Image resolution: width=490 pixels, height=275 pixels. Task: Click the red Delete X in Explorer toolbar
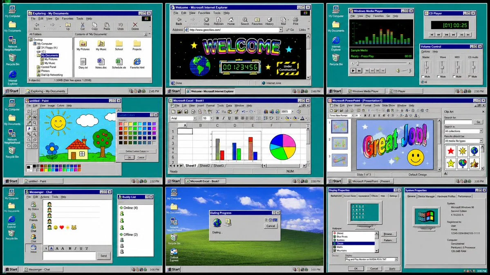coord(135,24)
